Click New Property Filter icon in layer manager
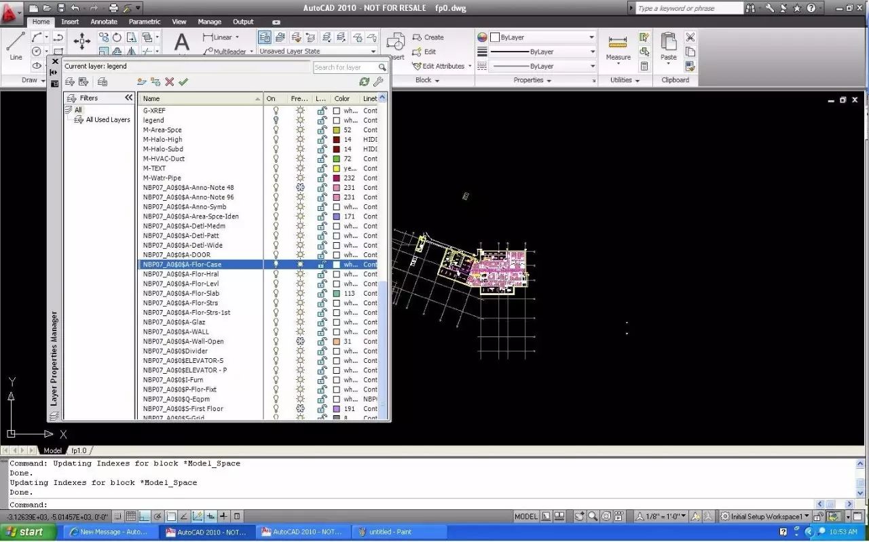 click(69, 81)
